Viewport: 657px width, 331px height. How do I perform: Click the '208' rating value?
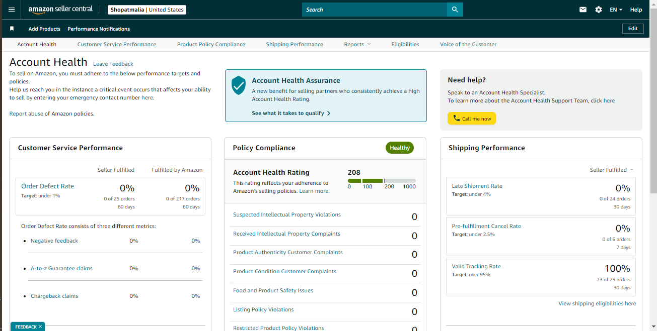pyautogui.click(x=354, y=172)
